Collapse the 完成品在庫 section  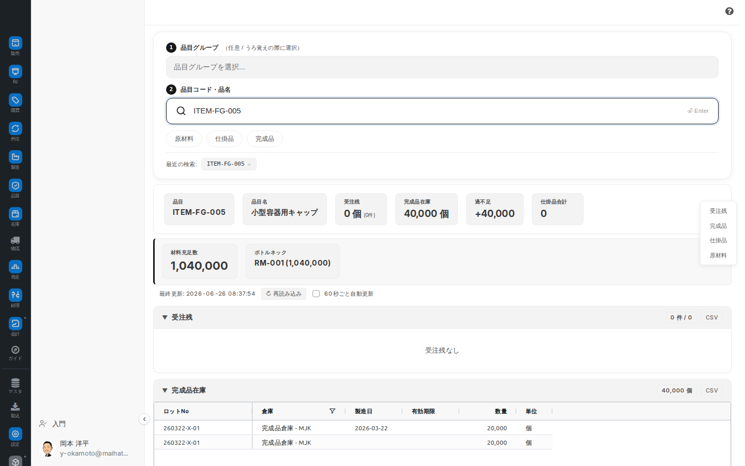[x=165, y=390]
